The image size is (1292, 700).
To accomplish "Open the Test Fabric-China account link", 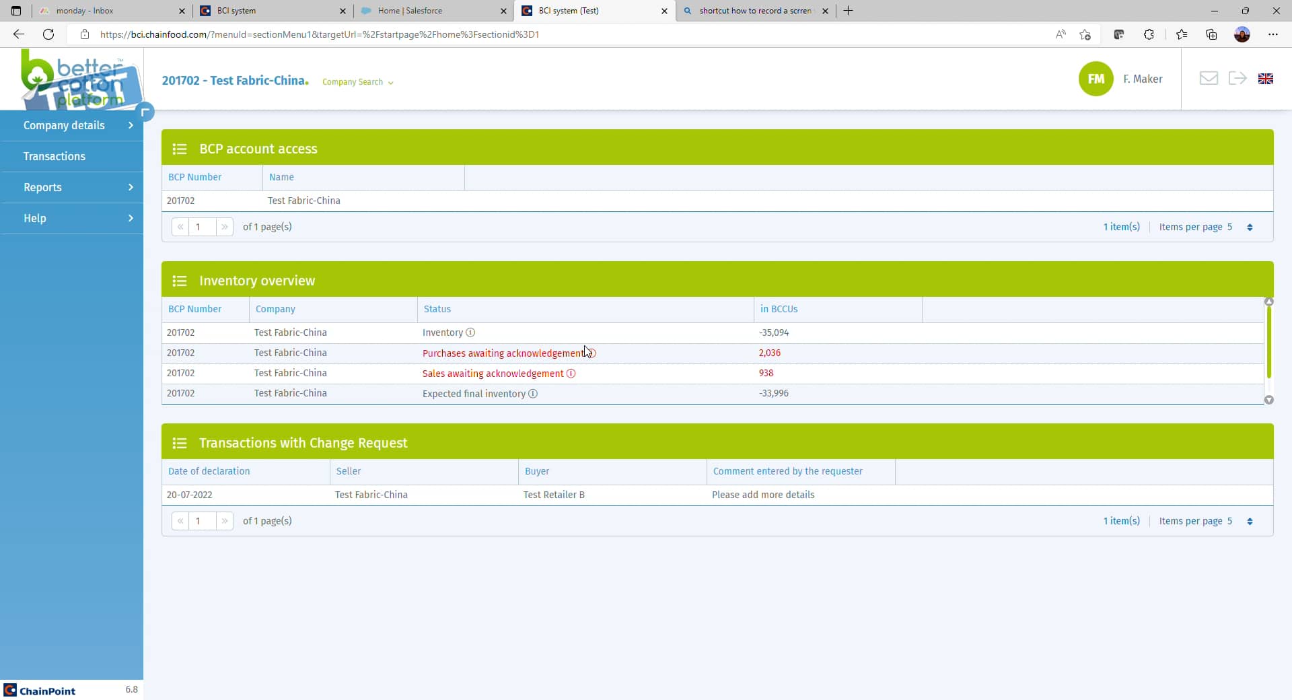I will coord(303,201).
